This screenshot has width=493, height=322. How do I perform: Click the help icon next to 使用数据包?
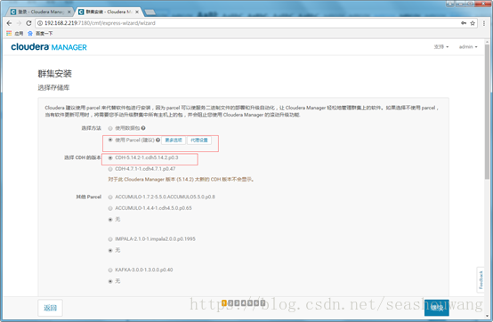(143, 128)
